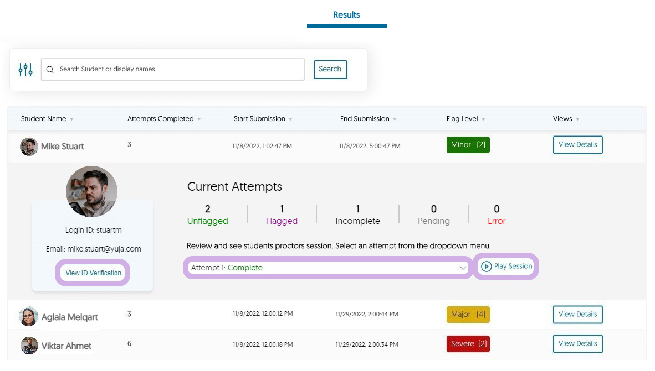Expand the Attempt 1 dropdown menu
The height and width of the screenshot is (371, 655).
point(328,268)
